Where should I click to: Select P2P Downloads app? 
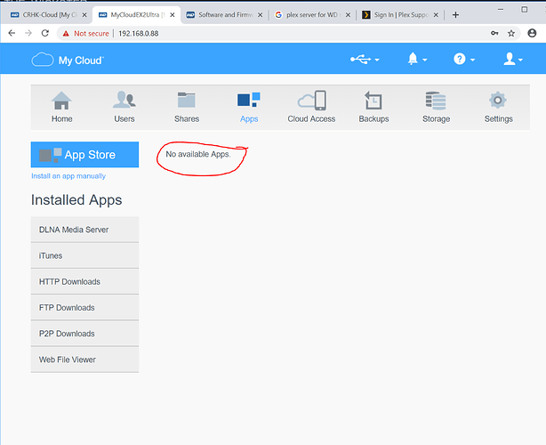coord(84,334)
